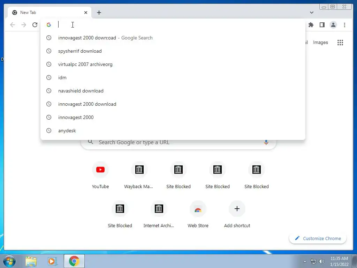Open File Explorer from the taskbar

(31, 261)
